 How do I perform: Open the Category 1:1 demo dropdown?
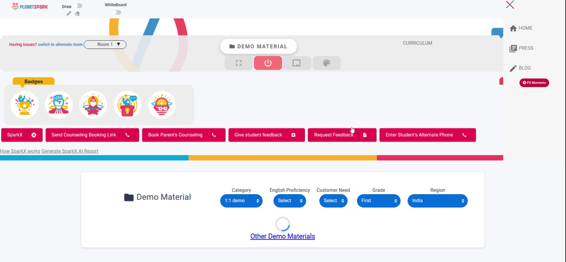pos(242,201)
